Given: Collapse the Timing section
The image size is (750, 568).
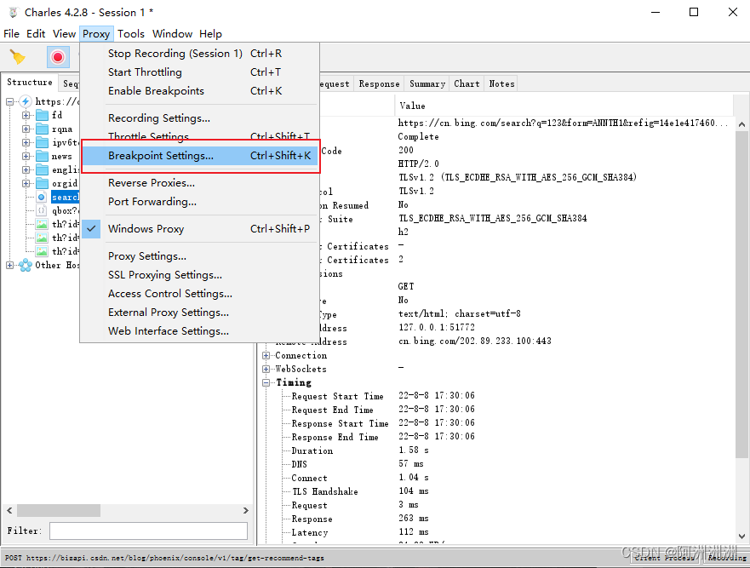Looking at the screenshot, I should click(266, 383).
